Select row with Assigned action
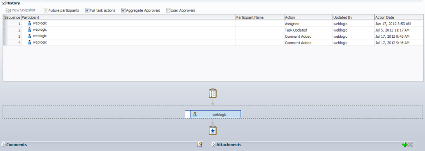 coord(213,24)
